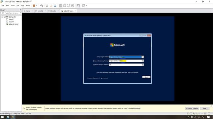Open the Edit menu
This screenshot has width=213, height=119.
[x=7, y=6]
